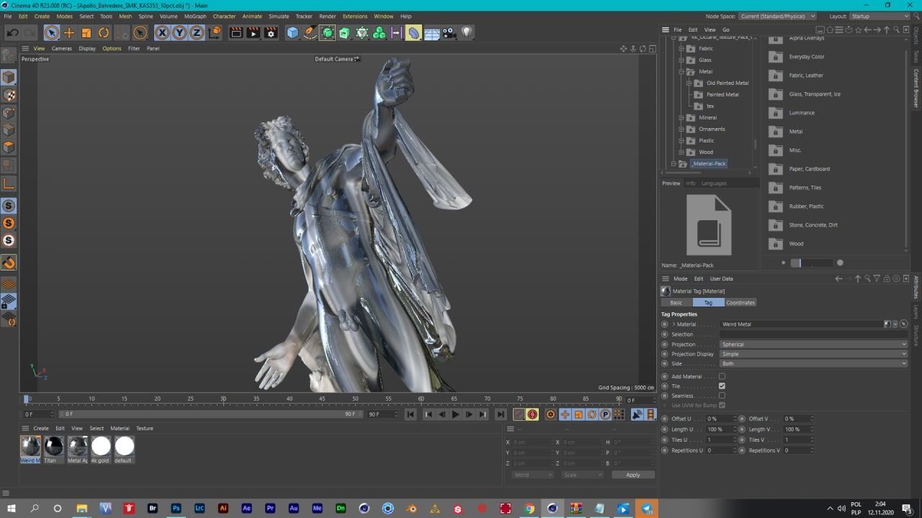Toggle Y axis lock
The image size is (922, 518).
tap(179, 32)
